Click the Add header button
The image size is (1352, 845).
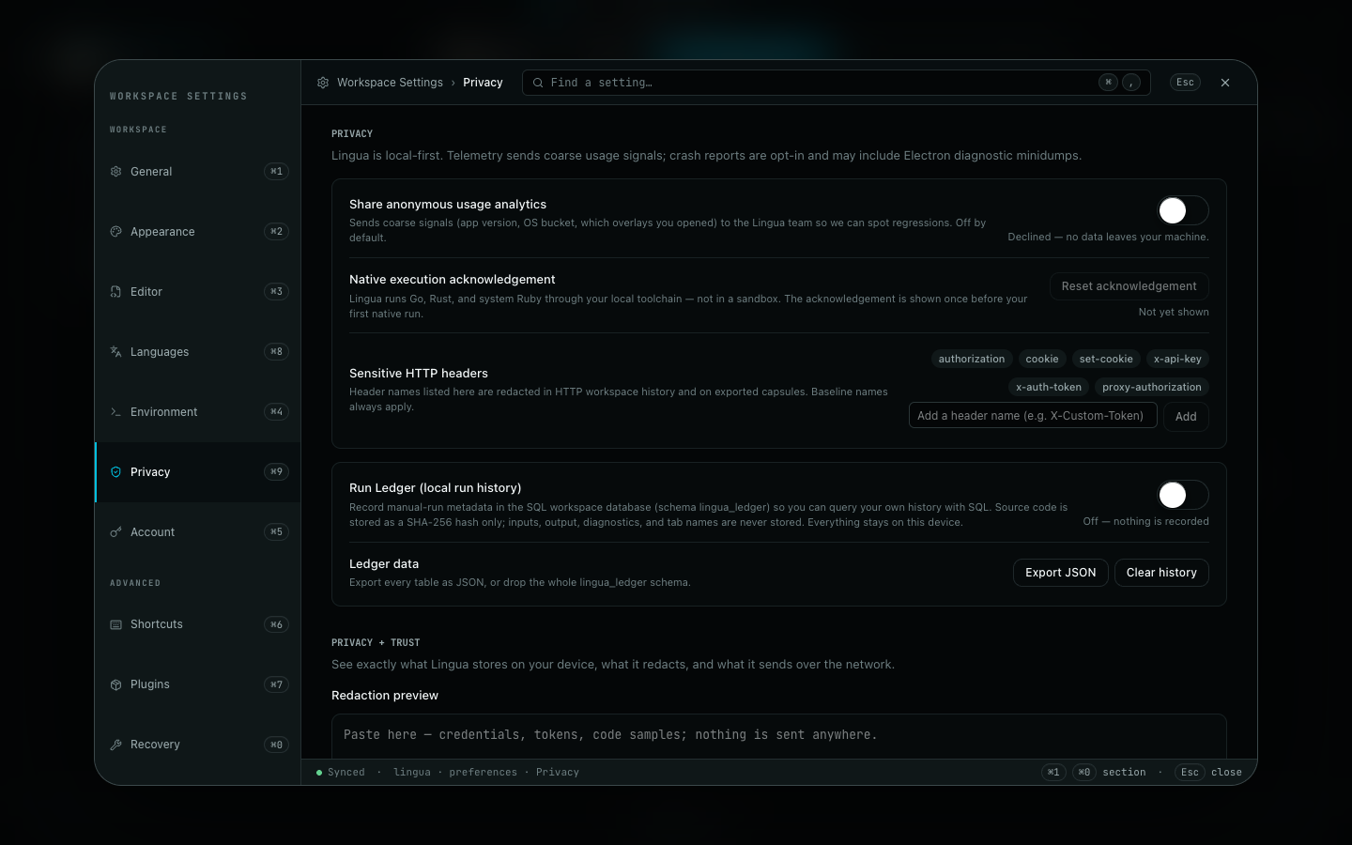tap(1186, 416)
